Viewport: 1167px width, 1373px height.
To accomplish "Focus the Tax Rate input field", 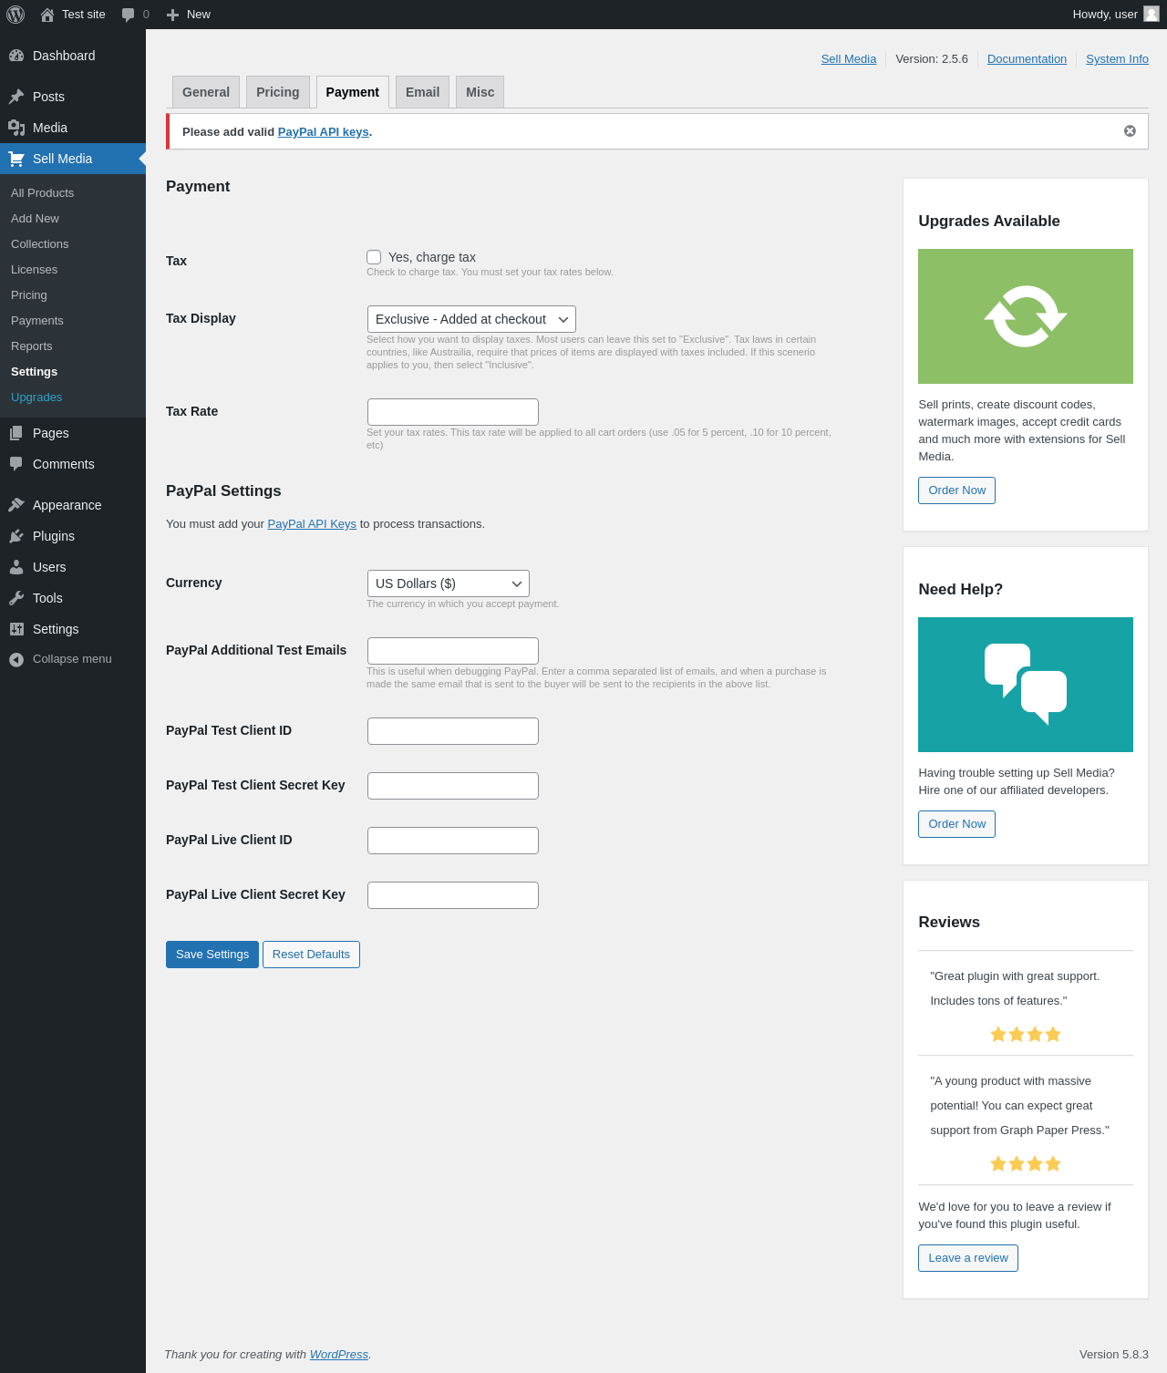I will click(453, 412).
